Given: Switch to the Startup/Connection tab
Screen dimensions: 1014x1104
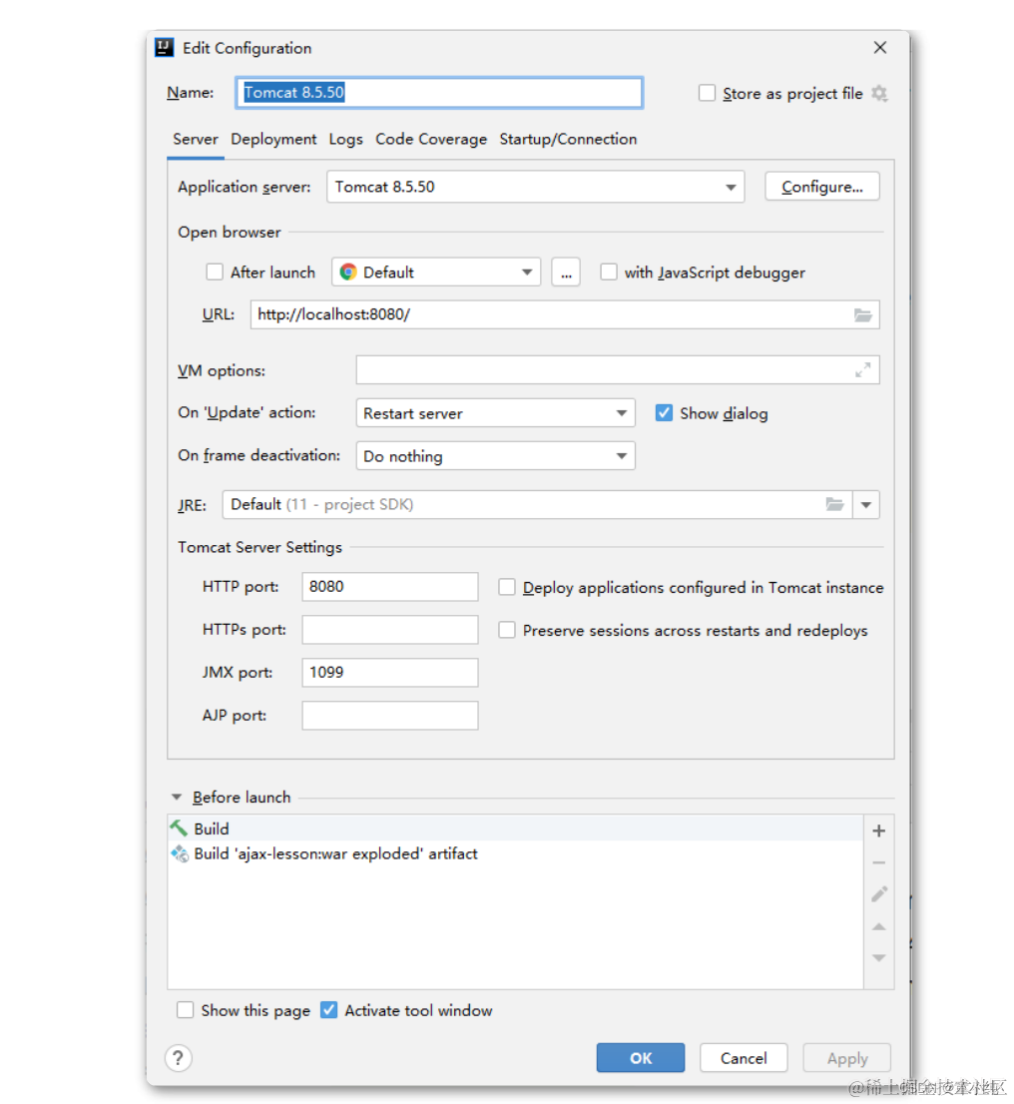Looking at the screenshot, I should pos(568,139).
